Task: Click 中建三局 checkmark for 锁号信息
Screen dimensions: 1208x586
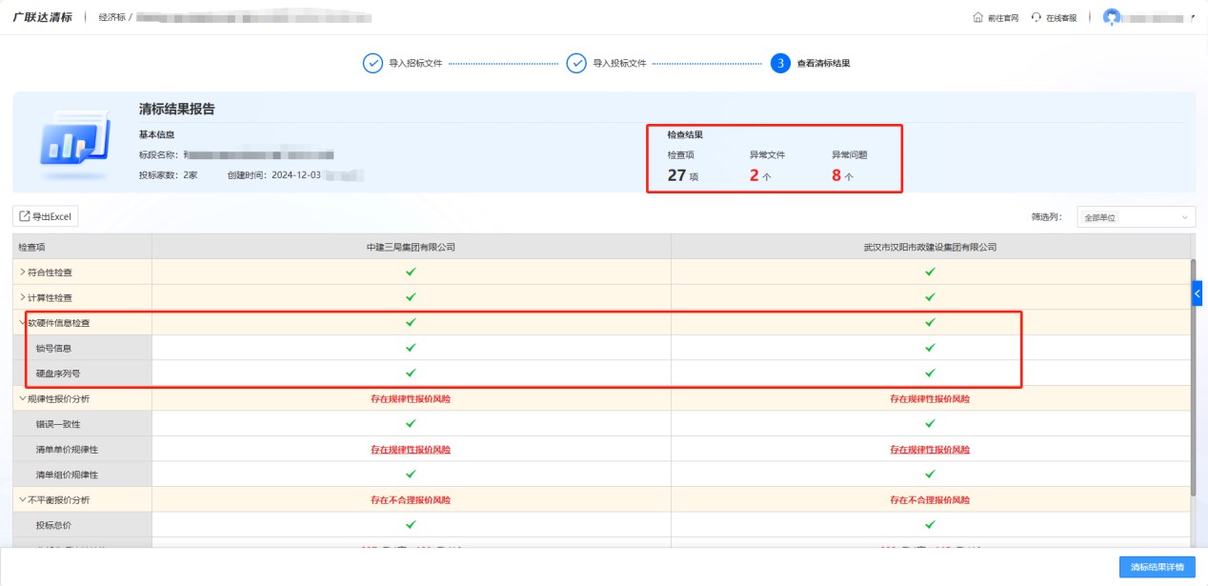Action: point(411,348)
